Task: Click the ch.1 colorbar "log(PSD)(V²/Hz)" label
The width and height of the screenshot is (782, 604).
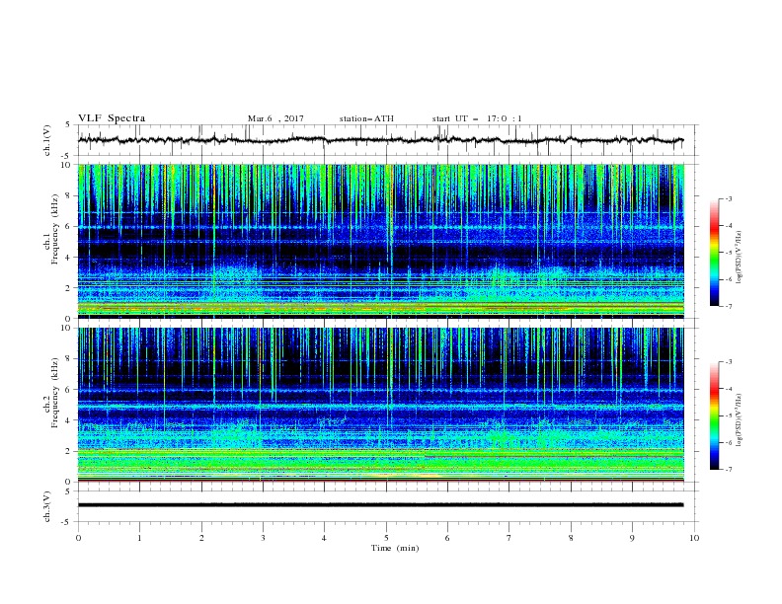Action: pos(740,258)
